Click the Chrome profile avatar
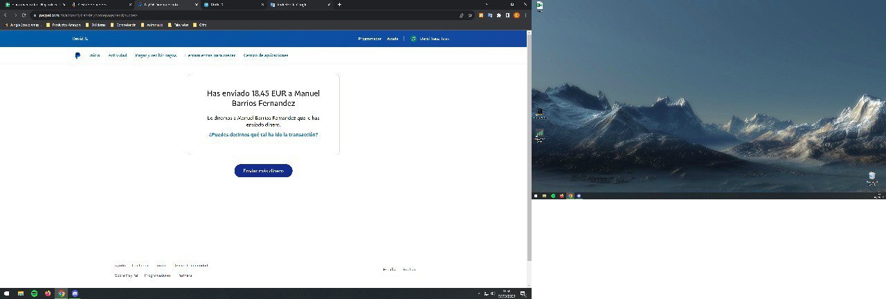 point(516,15)
